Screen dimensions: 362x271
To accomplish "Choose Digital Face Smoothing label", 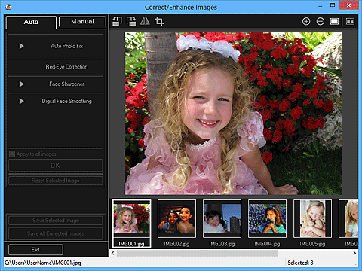I will pyautogui.click(x=66, y=101).
